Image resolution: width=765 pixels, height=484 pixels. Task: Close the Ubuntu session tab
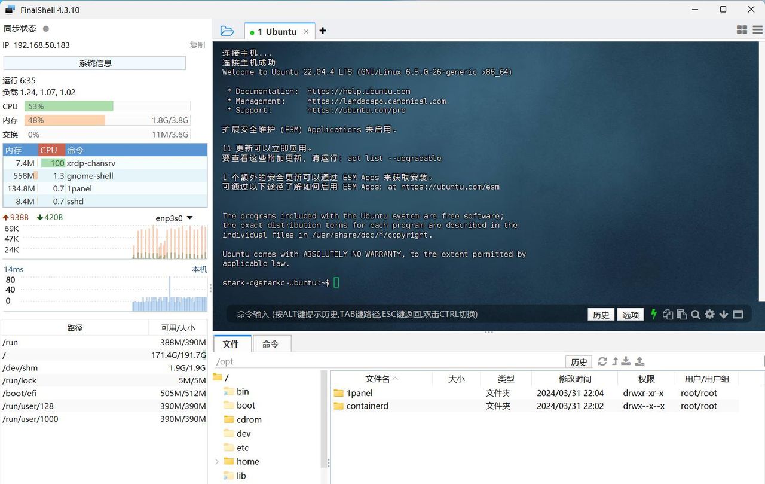(x=306, y=32)
